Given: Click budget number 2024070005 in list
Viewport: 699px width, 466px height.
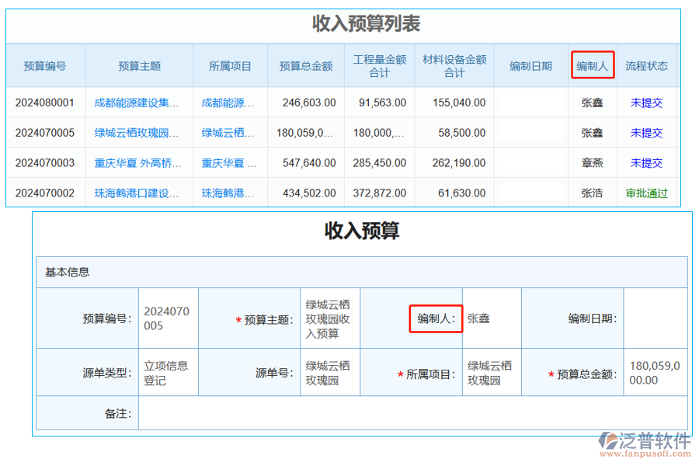Looking at the screenshot, I should pyautogui.click(x=45, y=132).
